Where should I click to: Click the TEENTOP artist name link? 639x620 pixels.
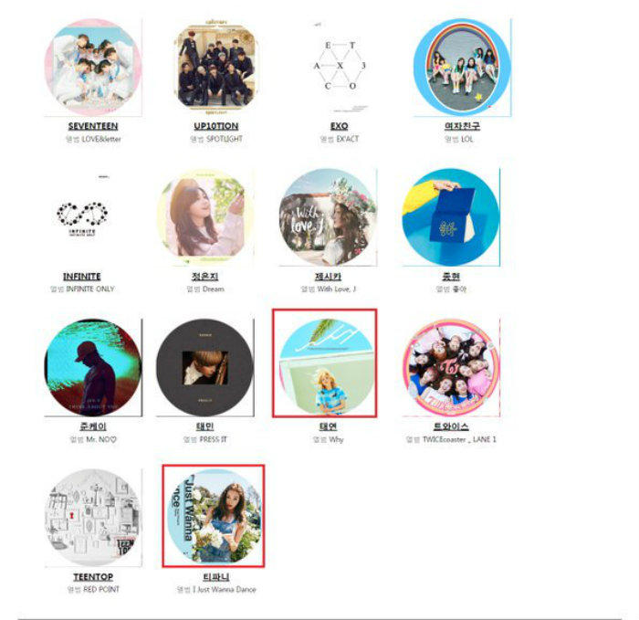[93, 577]
